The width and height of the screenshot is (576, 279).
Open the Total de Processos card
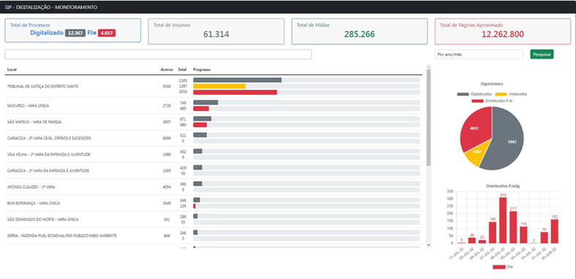tap(72, 31)
